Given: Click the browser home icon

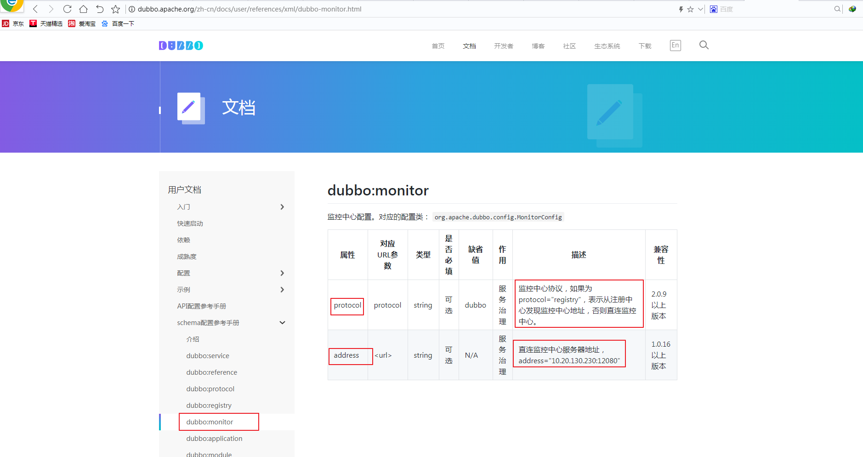Looking at the screenshot, I should [84, 8].
